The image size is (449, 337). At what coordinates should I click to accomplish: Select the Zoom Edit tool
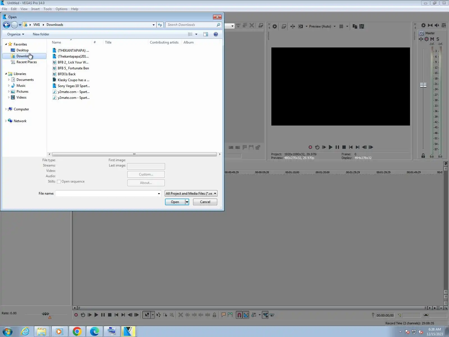(172, 315)
